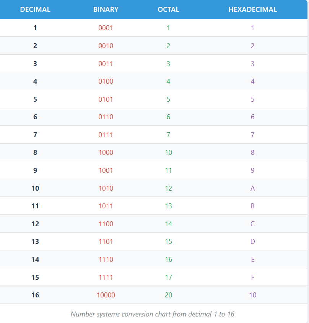Click the binary cell 0101
The width and height of the screenshot is (309, 323).
tap(106, 99)
